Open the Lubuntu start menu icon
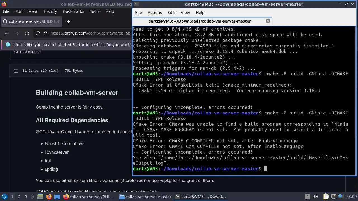 click(4, 197)
